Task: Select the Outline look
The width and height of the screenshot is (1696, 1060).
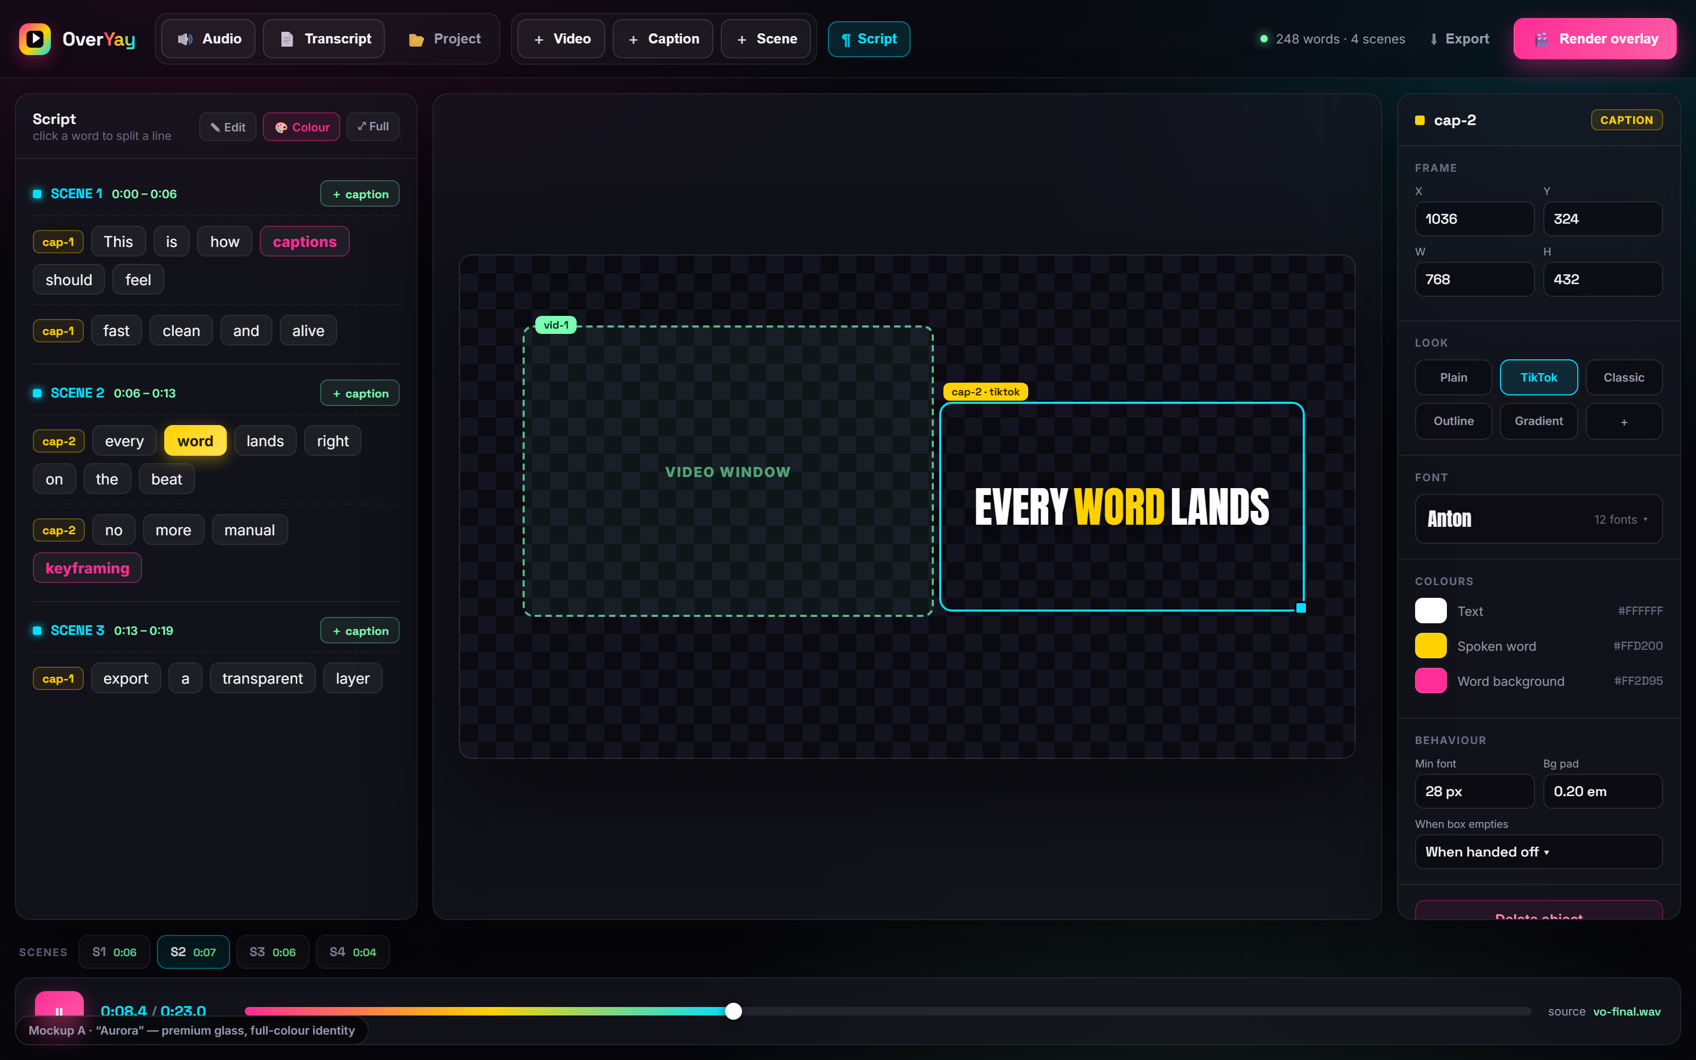Action: pos(1453,421)
